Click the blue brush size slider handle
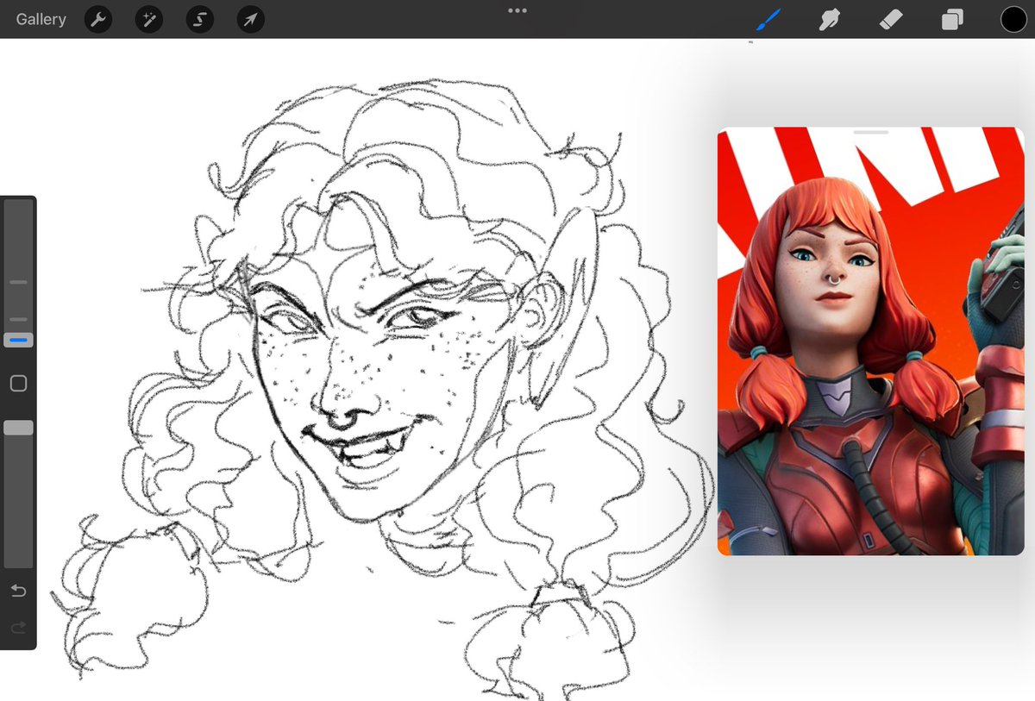 [x=18, y=341]
